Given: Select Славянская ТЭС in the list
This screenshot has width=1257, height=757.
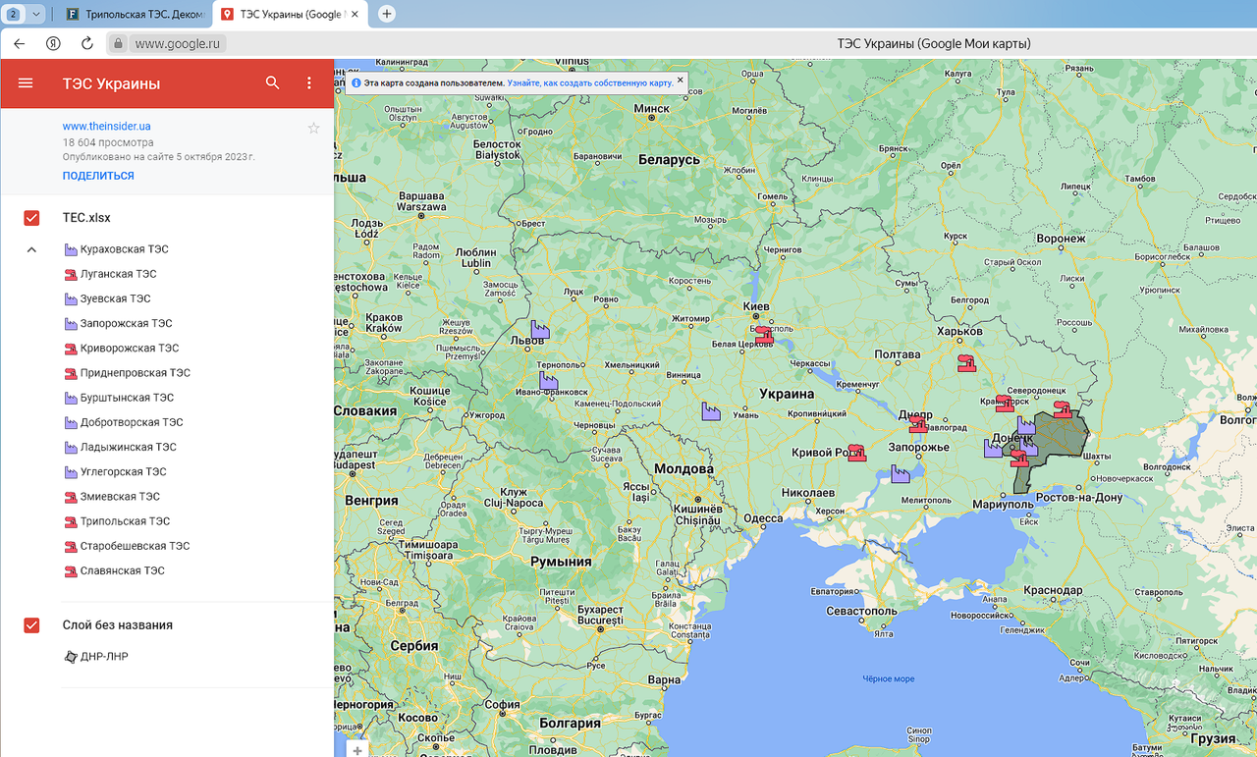Looking at the screenshot, I should click(x=115, y=570).
